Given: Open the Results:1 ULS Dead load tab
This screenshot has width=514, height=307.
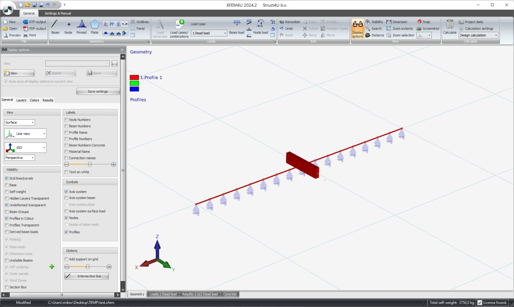Looking at the screenshot, I should [x=200, y=294].
